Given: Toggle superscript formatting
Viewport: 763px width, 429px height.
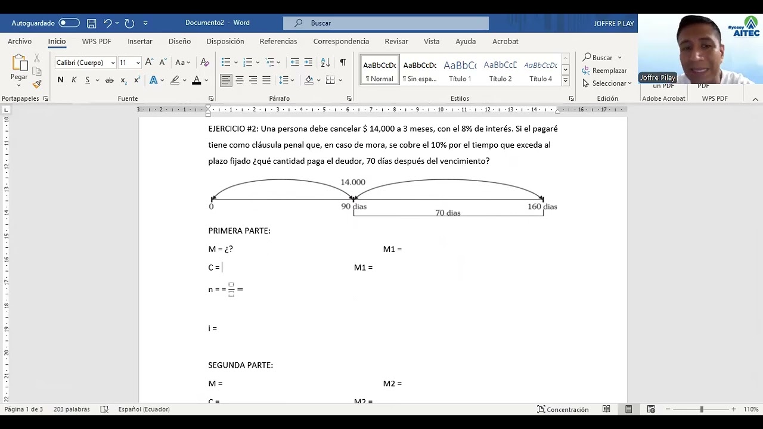Looking at the screenshot, I should point(137,80).
